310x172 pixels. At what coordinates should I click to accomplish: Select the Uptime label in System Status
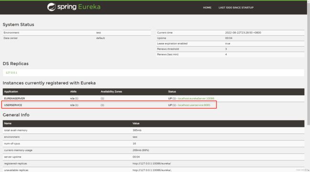(162, 38)
